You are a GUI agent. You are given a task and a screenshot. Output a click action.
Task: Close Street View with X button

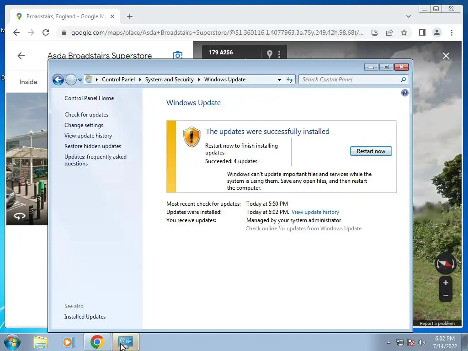[x=446, y=56]
